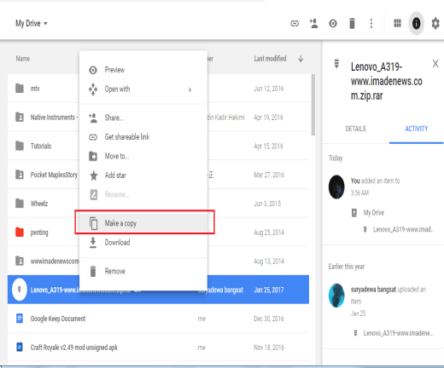Click suryadewa bangsat avatar in activity
444x368 pixels.
click(x=336, y=296)
